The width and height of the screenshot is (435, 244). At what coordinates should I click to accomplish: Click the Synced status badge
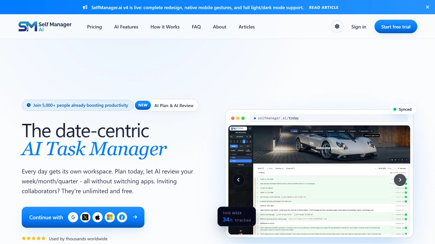pos(403,109)
